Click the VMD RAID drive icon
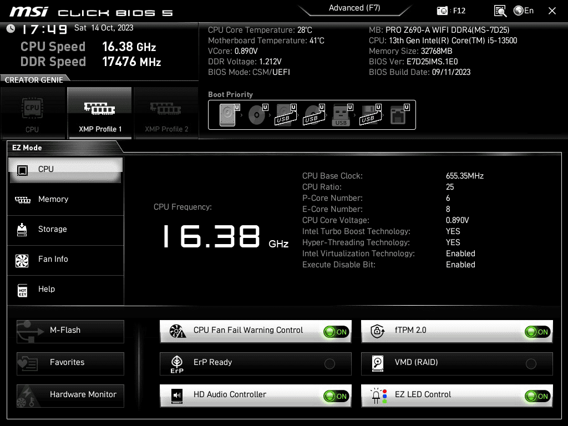The height and width of the screenshot is (426, 568). [377, 363]
